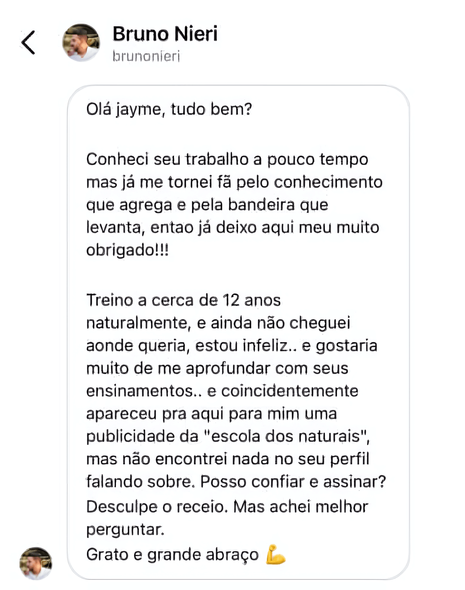Select the line 'Treino a cerca de 12 anos'
This screenshot has height=590, width=465.
(184, 300)
